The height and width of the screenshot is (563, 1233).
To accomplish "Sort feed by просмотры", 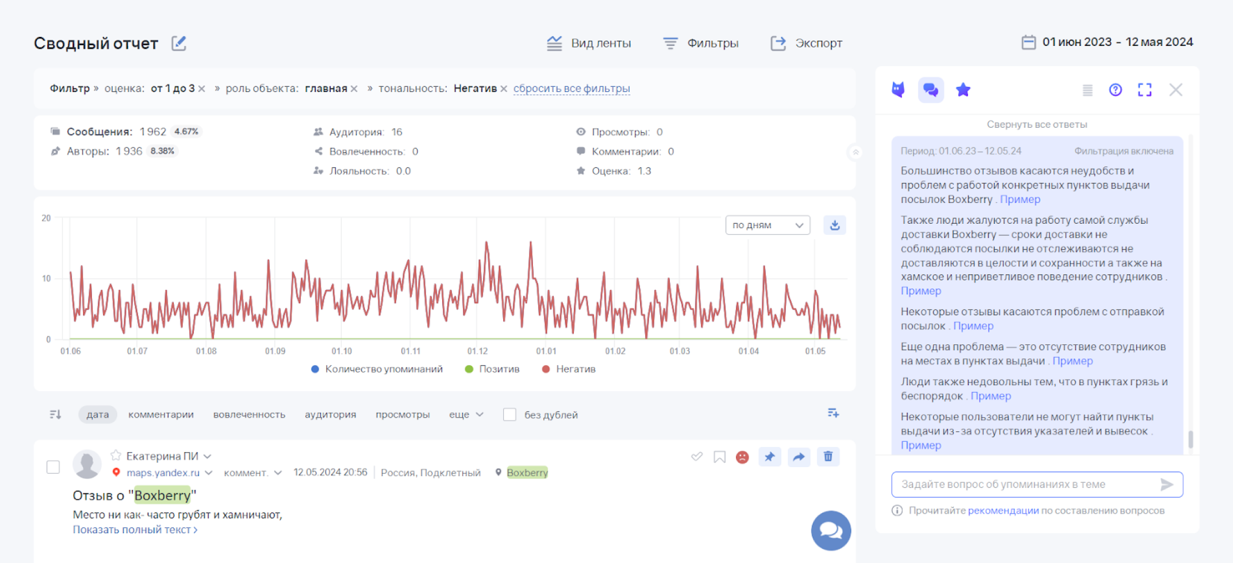I will 402,414.
